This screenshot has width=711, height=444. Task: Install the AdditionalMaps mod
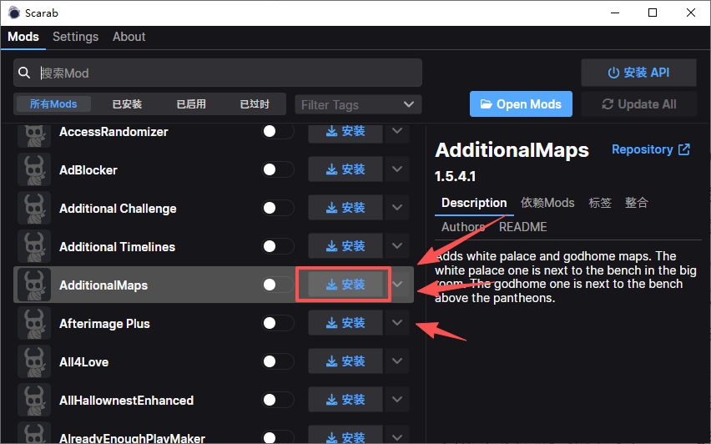[x=345, y=285]
